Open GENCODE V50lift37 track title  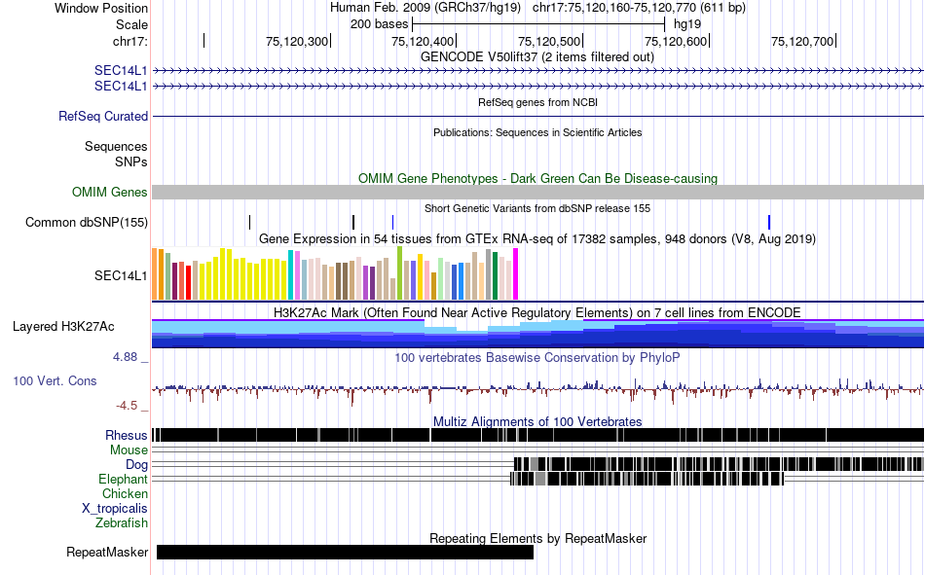coord(537,57)
